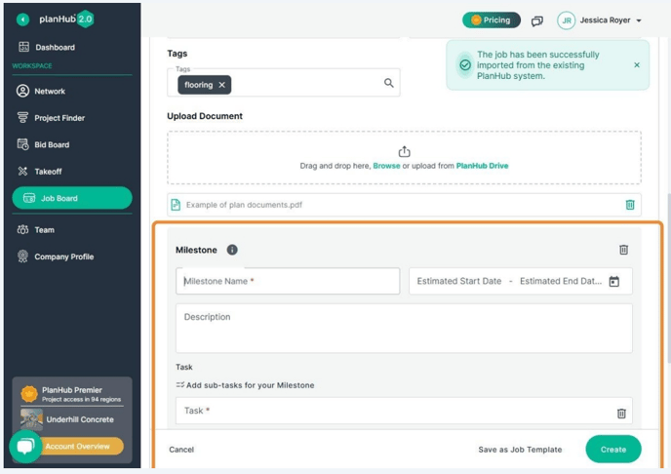The height and width of the screenshot is (474, 671).
Task: Delete the Task row using trash icon
Action: point(621,413)
